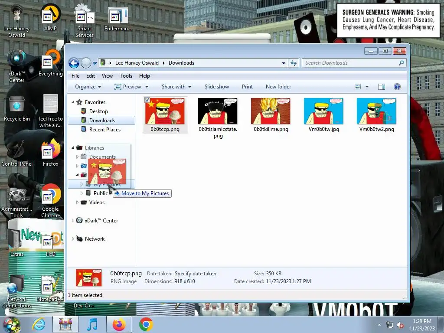Image resolution: width=444 pixels, height=333 pixels.
Task: Select Downloads in the navigation pane
Action: coord(101,121)
